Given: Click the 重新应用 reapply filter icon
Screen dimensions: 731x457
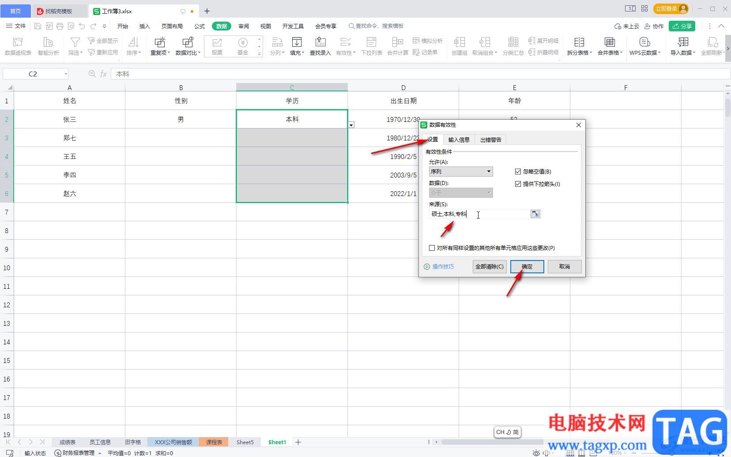Looking at the screenshot, I should (103, 52).
